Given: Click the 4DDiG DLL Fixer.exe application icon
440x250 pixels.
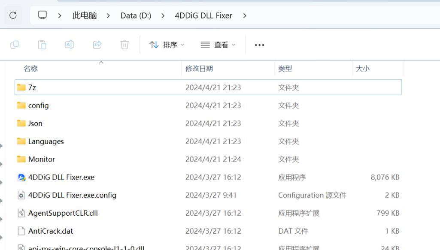Looking at the screenshot, I should pyautogui.click(x=21, y=177).
